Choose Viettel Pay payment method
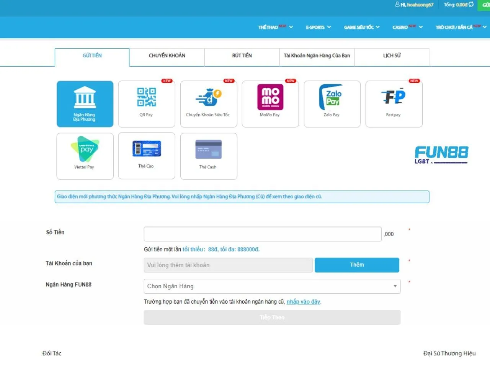This screenshot has height=368, width=490. click(85, 156)
